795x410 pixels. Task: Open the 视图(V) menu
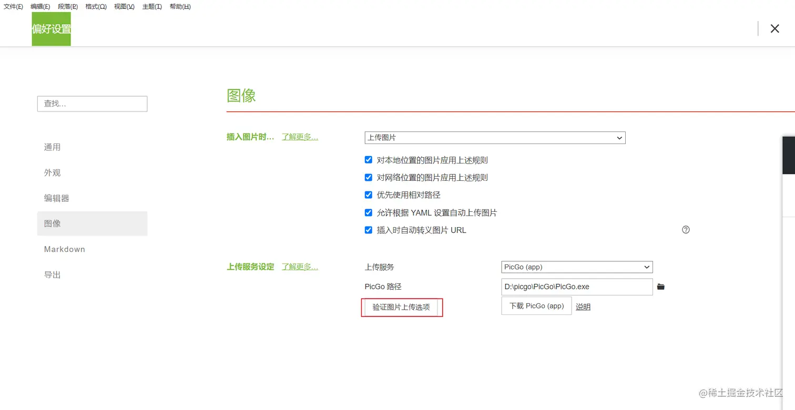pos(124,7)
